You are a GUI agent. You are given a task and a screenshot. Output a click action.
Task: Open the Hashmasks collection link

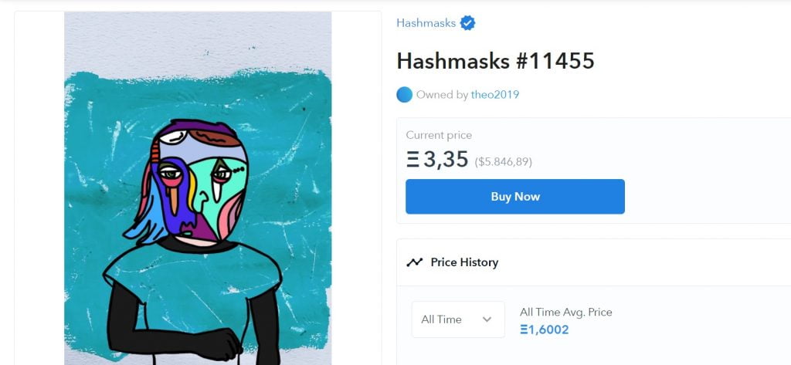(x=426, y=23)
